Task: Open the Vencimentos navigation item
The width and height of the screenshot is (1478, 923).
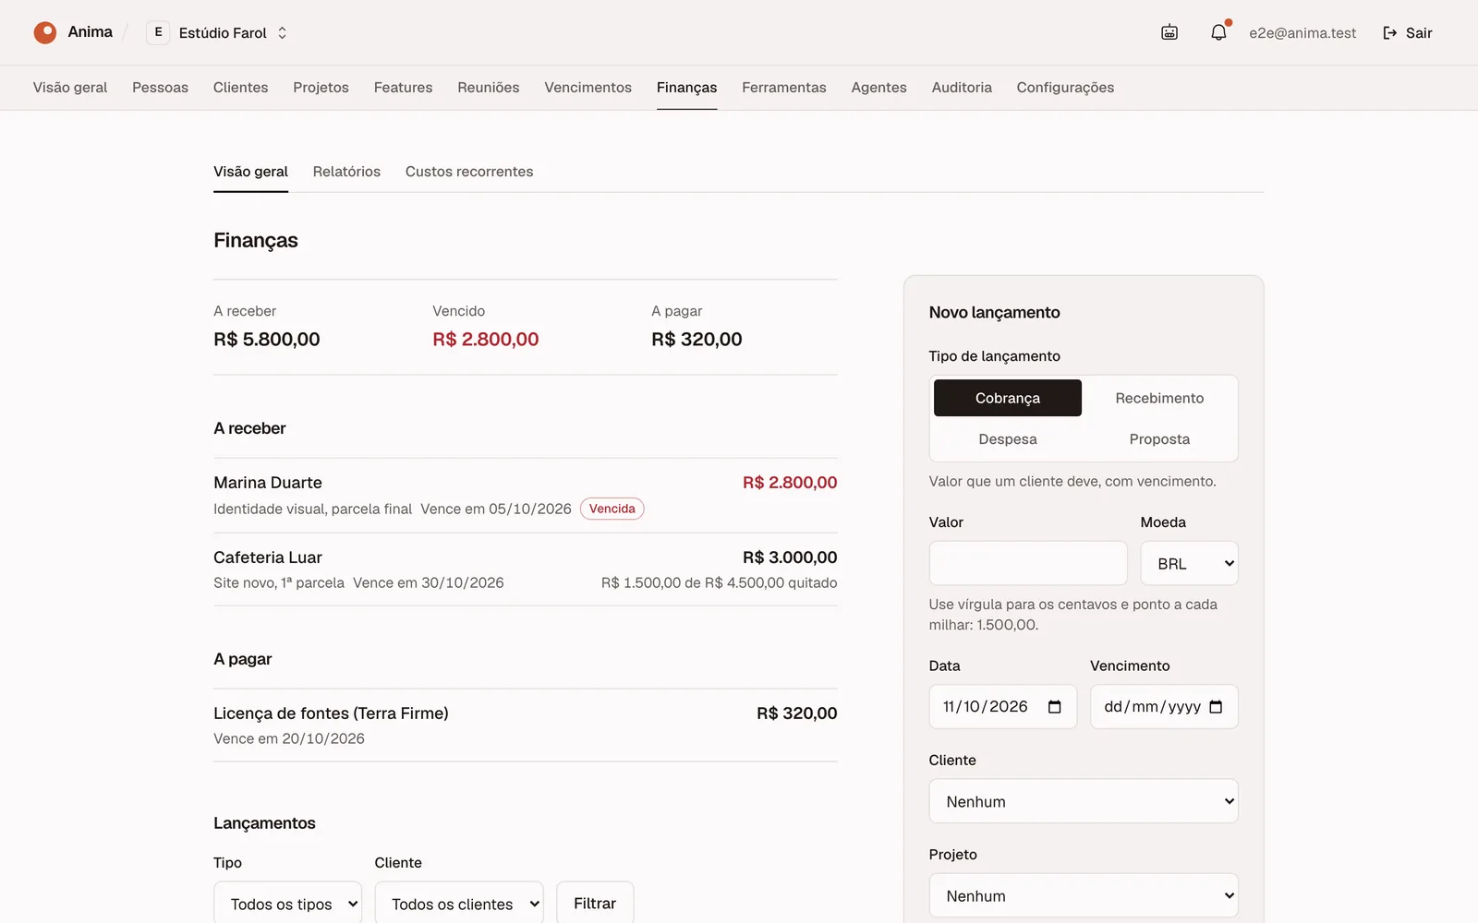Action: [588, 88]
